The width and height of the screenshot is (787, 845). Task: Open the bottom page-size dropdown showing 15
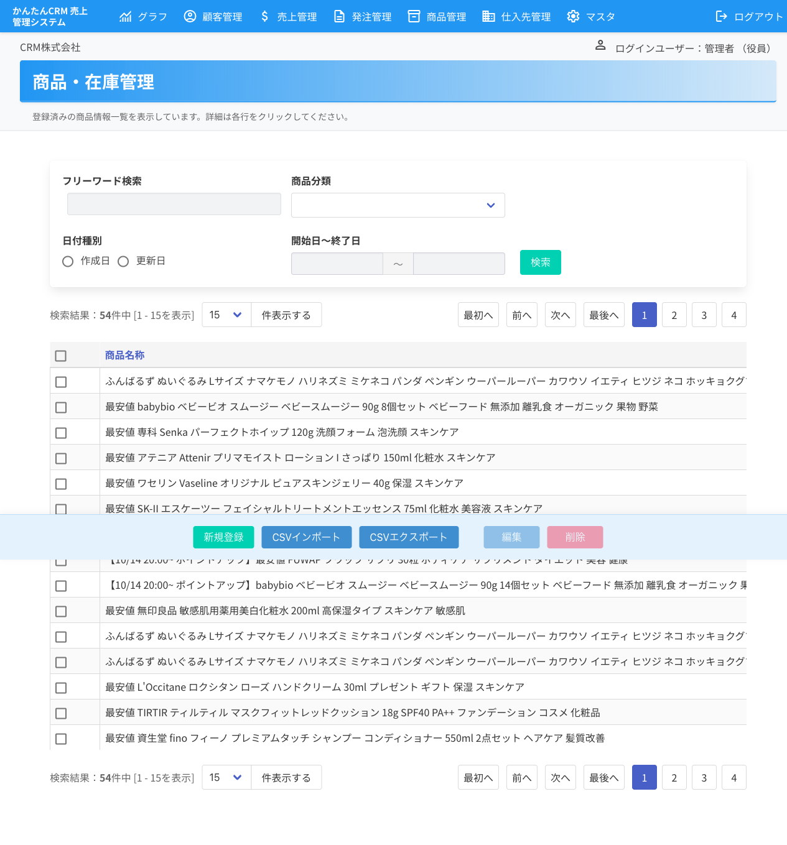226,777
